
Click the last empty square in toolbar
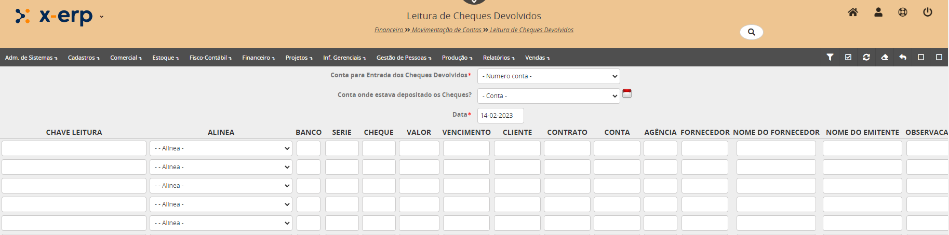pyautogui.click(x=939, y=57)
